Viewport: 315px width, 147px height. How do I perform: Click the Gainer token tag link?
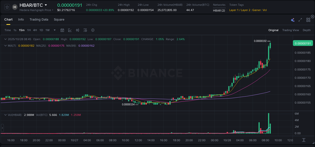pyautogui.click(x=256, y=10)
